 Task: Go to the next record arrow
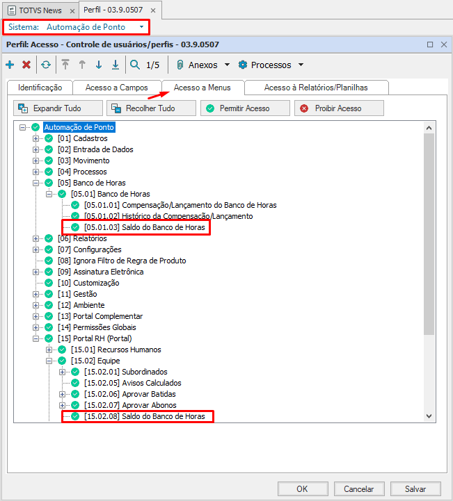point(99,65)
